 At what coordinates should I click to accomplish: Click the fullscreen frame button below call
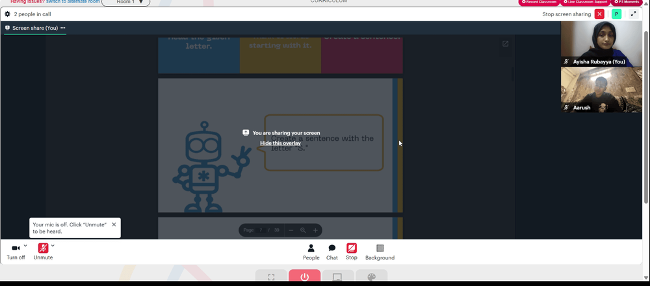click(271, 276)
